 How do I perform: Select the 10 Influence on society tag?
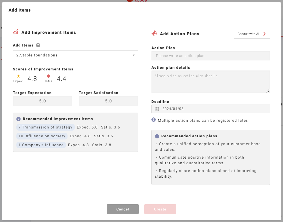[x=42, y=136]
